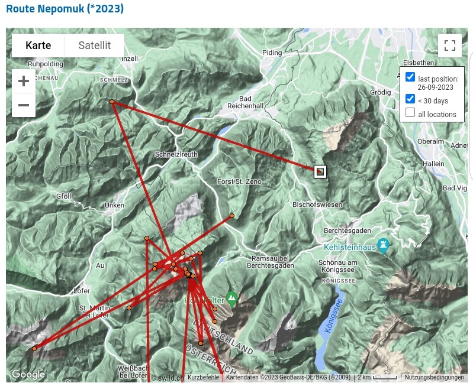Screen dimensions: 473x383
Task: Click the Google logo on the map
Action: (28, 374)
